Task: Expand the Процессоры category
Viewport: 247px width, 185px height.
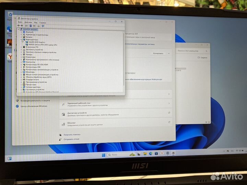Action: (21, 85)
